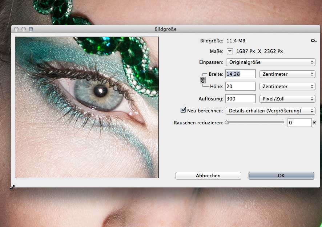Click the Abbrechen button
Image resolution: width=322 pixels, height=227 pixels.
point(208,176)
